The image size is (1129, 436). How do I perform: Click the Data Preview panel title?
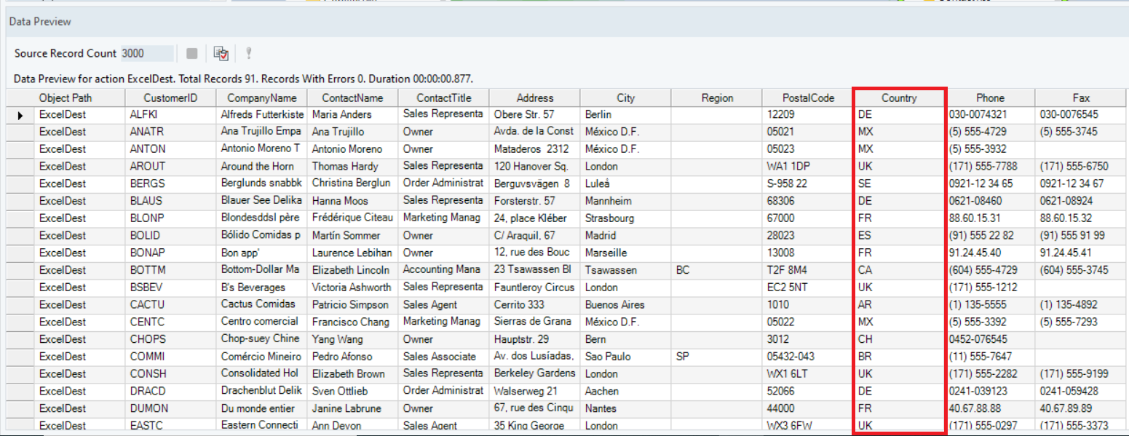click(40, 22)
